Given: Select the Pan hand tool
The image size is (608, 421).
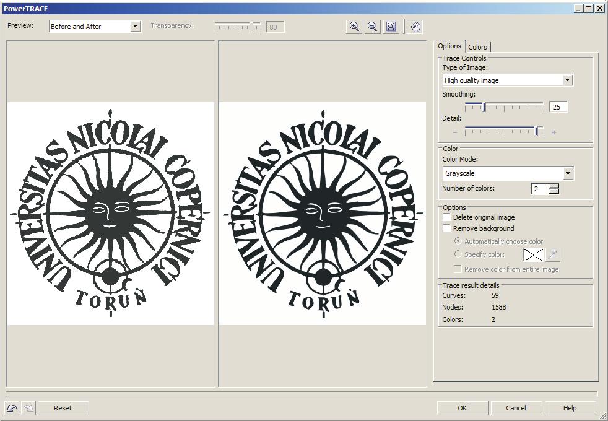Looking at the screenshot, I should 415,27.
